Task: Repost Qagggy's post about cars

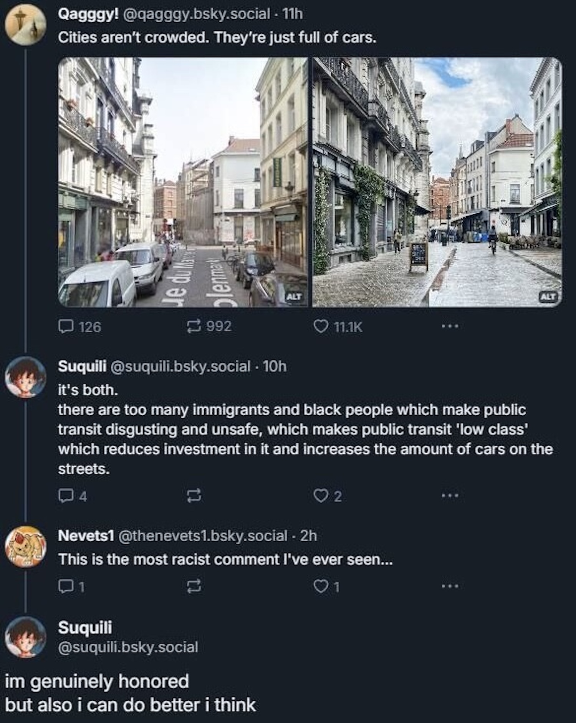Action: (x=194, y=327)
